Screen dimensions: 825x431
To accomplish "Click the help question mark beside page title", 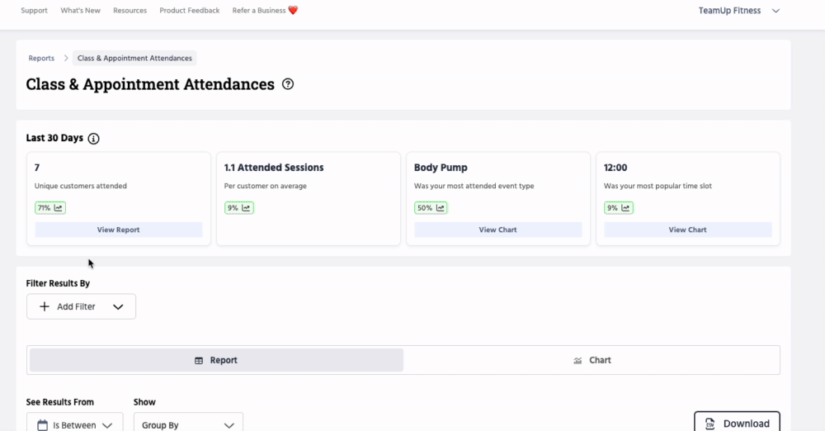I will click(288, 84).
